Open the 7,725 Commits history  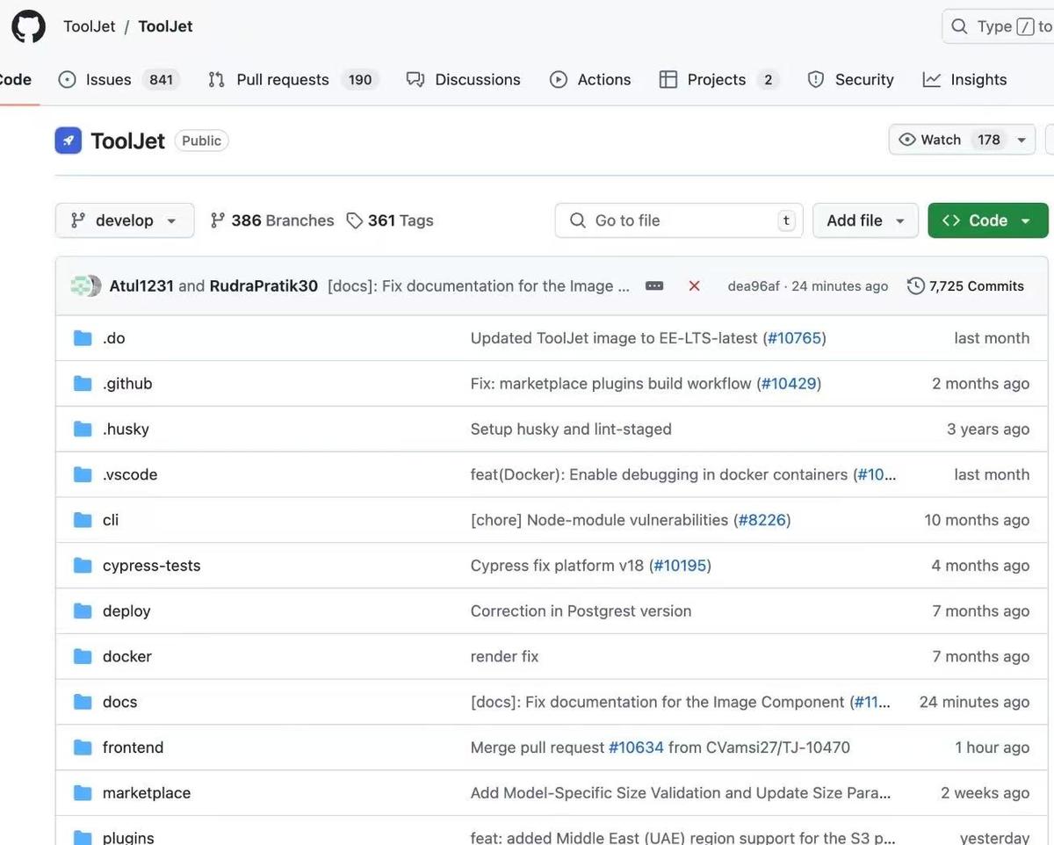coord(965,286)
